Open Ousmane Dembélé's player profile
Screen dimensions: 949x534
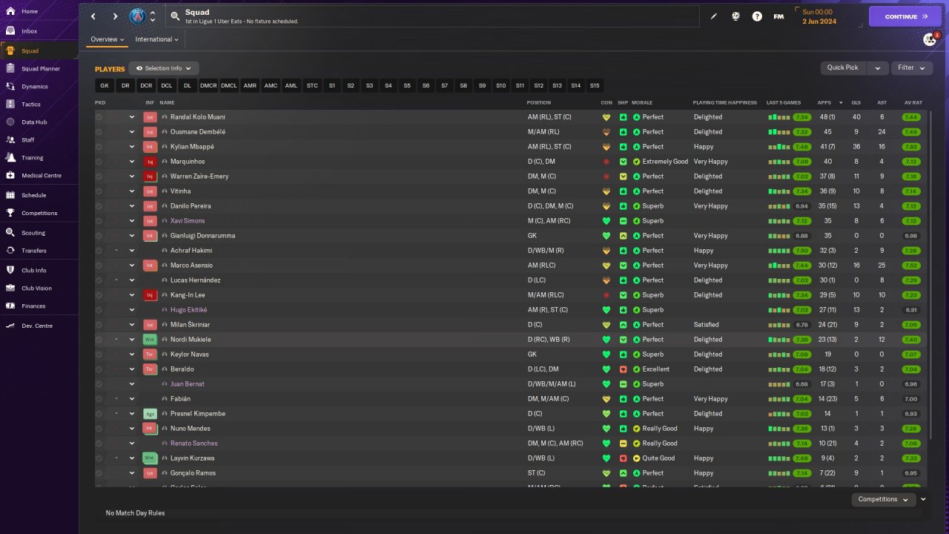point(198,132)
